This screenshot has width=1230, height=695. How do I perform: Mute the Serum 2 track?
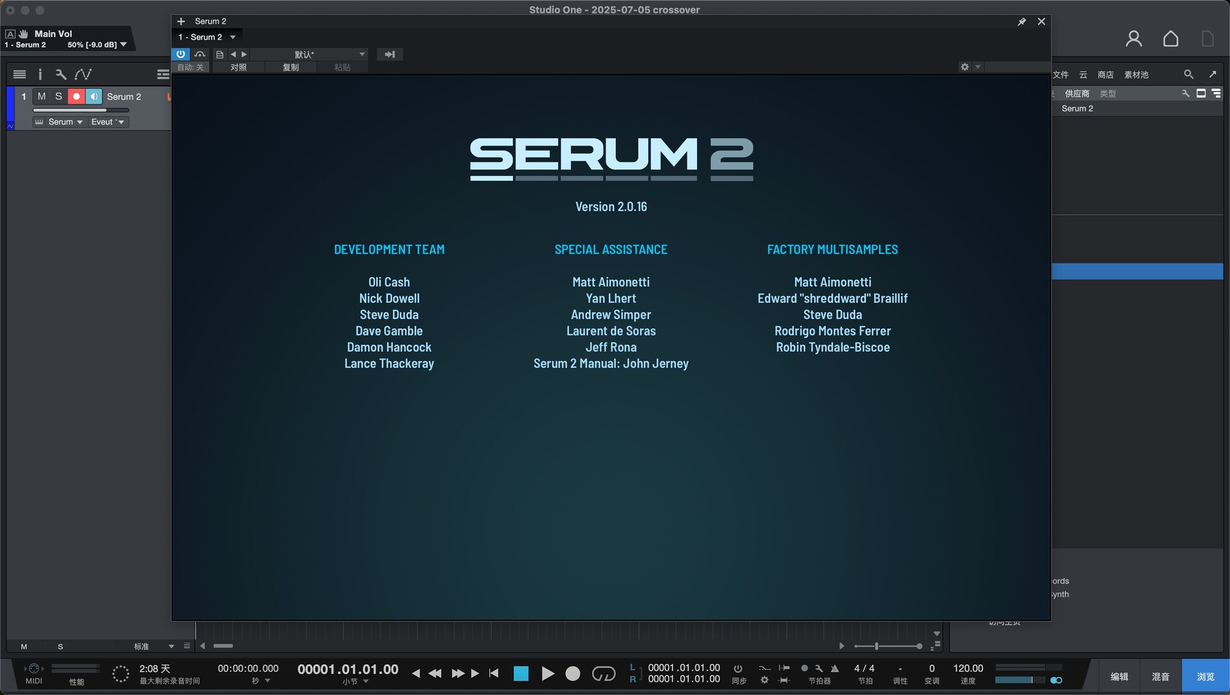click(x=42, y=96)
